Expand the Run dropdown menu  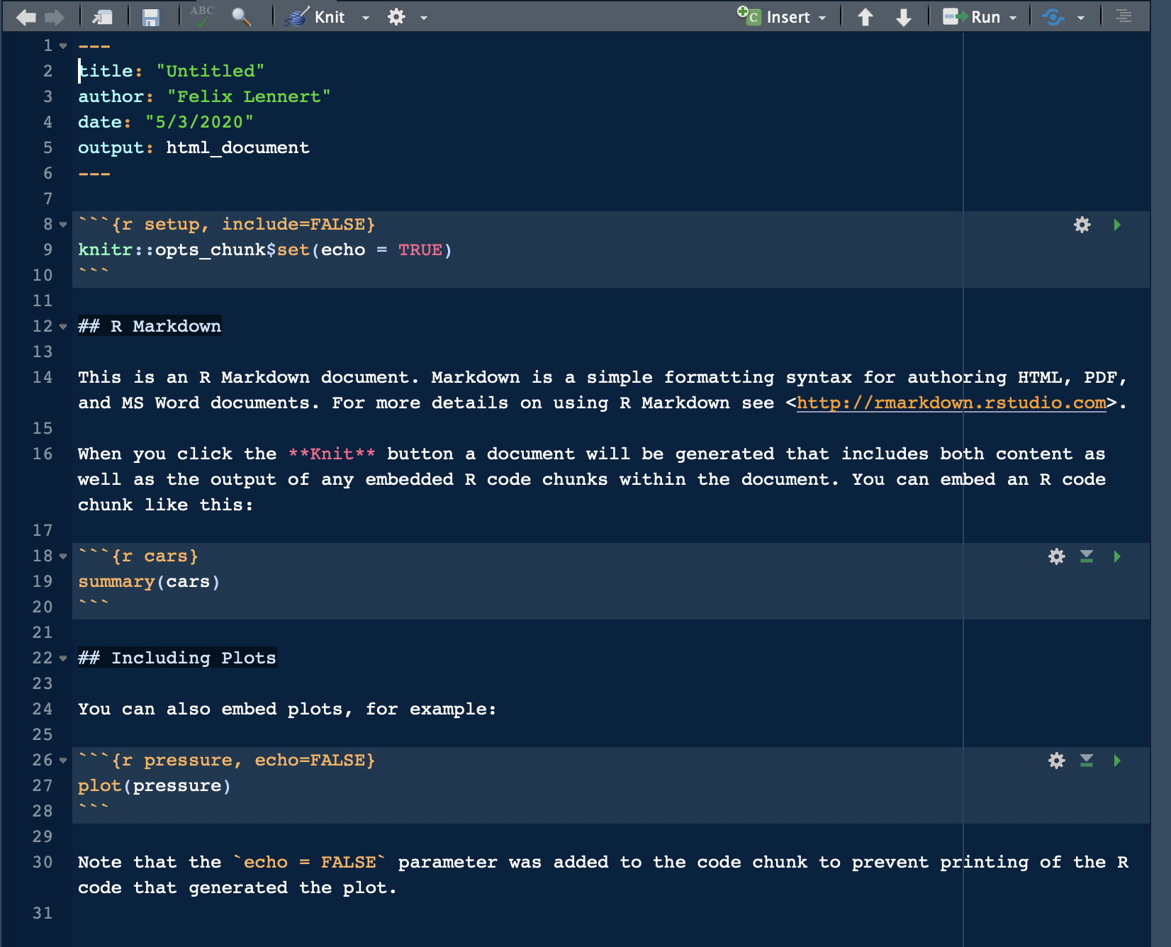tap(1013, 18)
